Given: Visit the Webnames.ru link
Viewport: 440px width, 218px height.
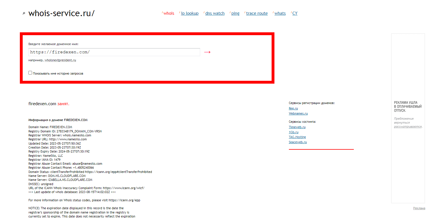Looking at the screenshot, I should [298, 113].
